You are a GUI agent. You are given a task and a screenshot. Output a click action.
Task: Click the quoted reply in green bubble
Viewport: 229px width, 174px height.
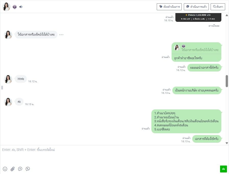point(196,48)
